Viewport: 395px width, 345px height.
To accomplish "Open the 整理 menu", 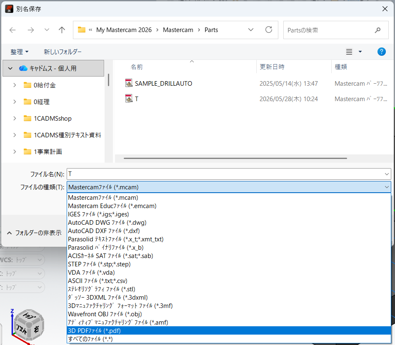I will click(20, 52).
